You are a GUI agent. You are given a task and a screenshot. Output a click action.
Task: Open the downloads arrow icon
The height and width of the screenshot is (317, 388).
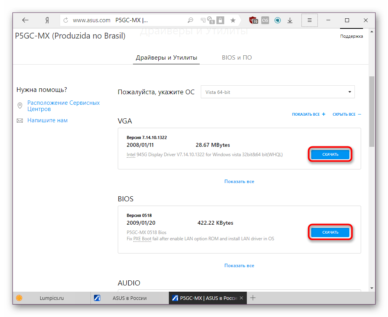[x=290, y=20]
